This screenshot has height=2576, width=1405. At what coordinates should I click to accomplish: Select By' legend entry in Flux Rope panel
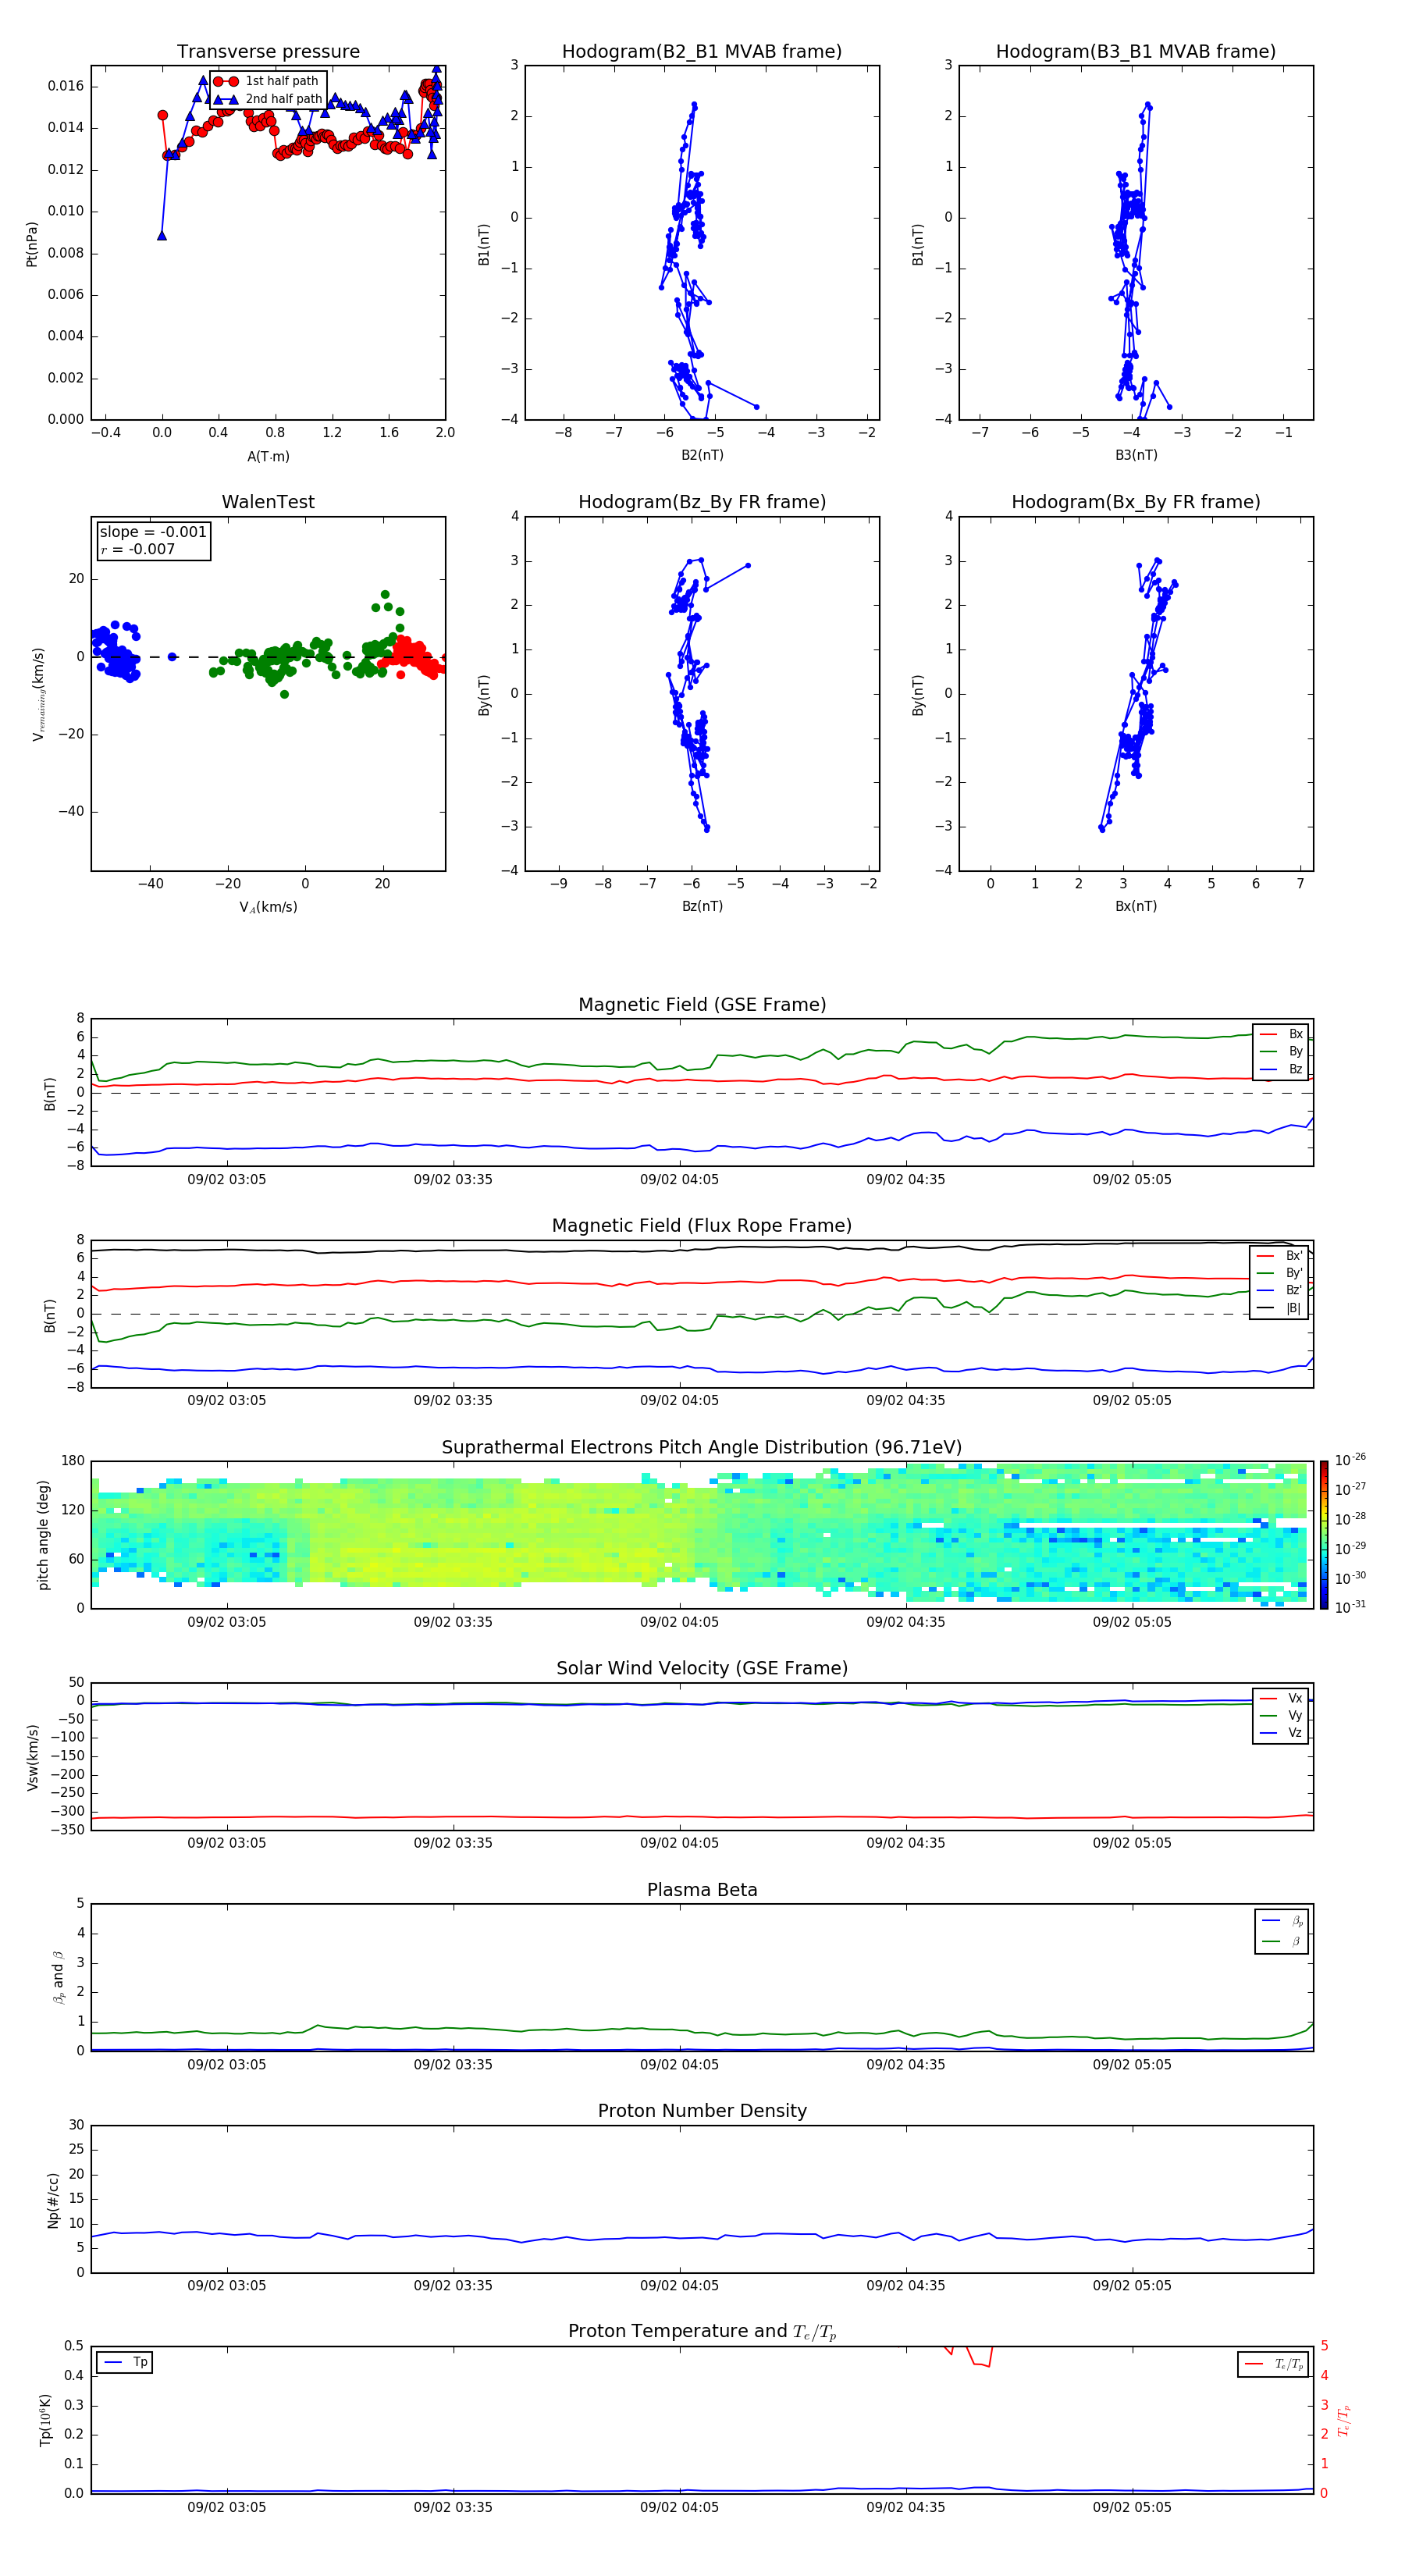1279,1273
